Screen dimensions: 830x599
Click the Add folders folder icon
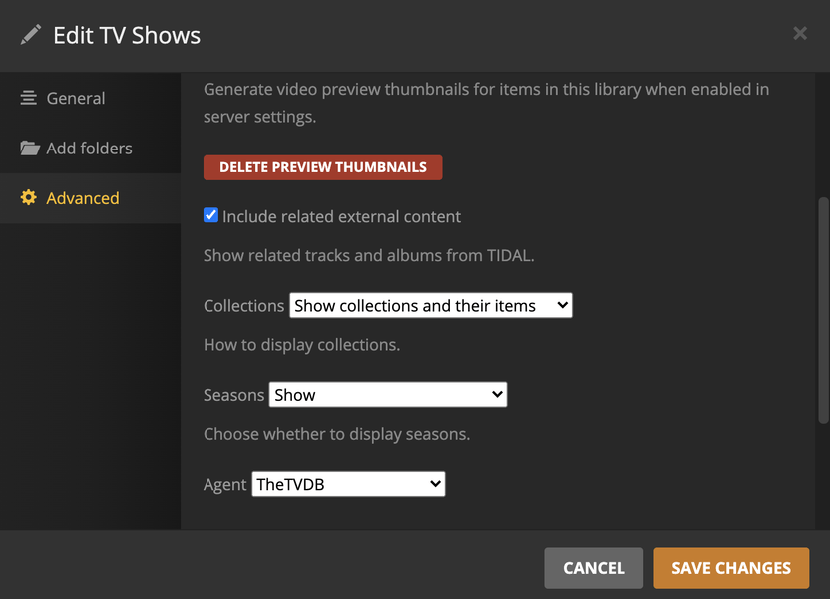30,149
